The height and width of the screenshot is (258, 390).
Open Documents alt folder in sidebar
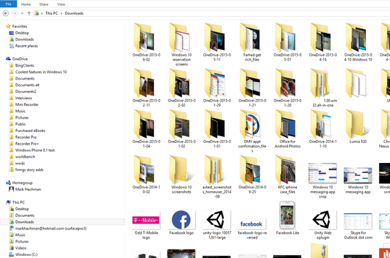[27, 85]
